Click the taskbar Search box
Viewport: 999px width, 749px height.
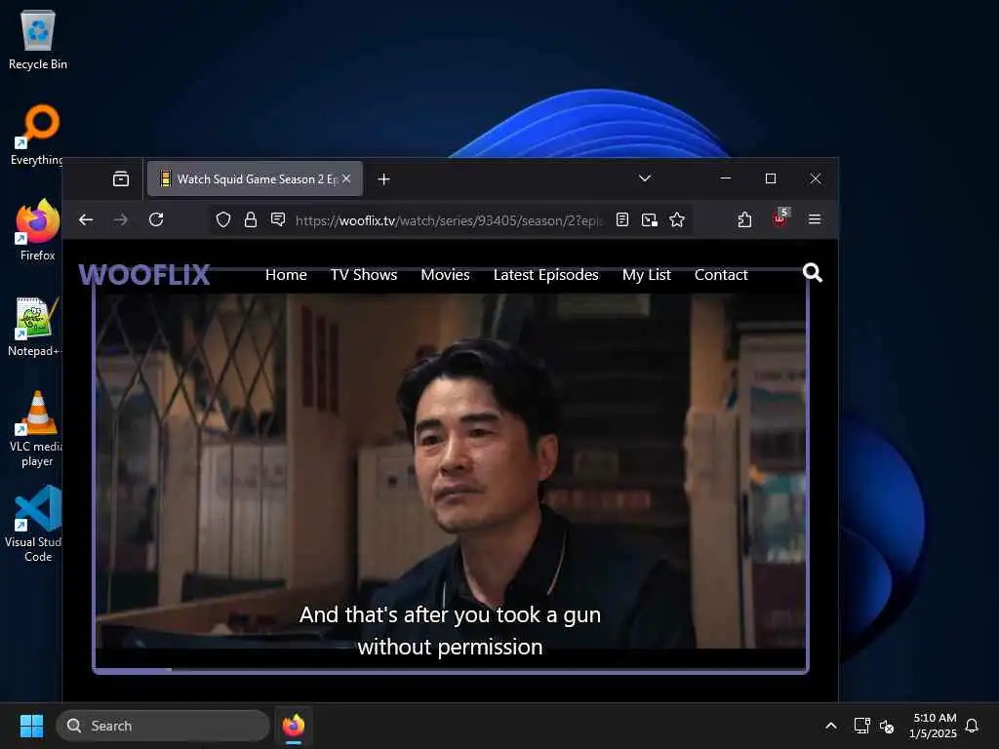pos(163,726)
